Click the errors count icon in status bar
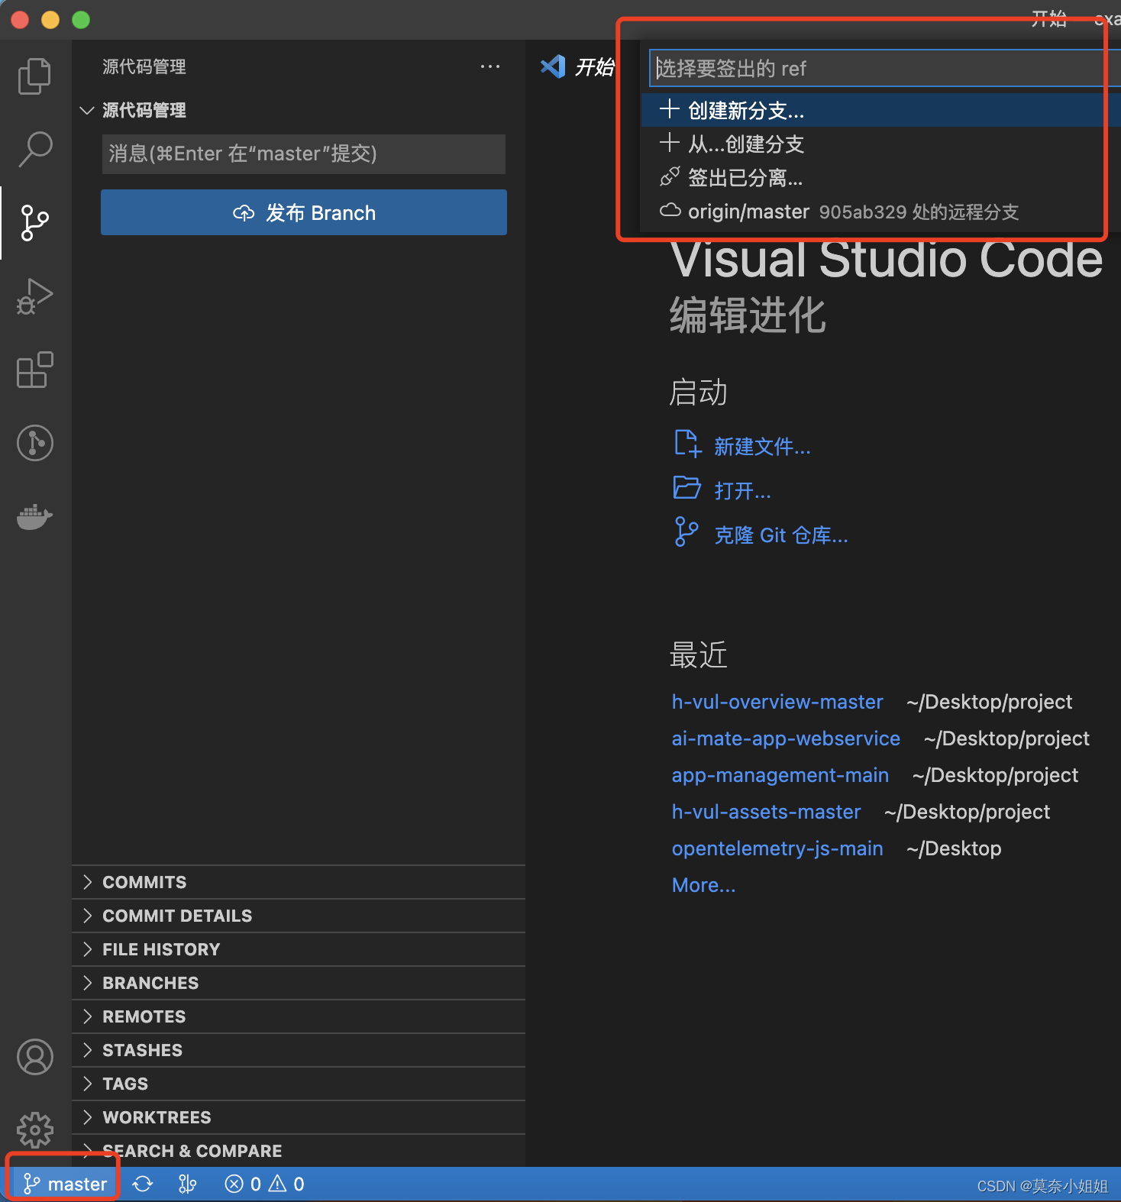This screenshot has height=1202, width=1121. click(234, 1184)
